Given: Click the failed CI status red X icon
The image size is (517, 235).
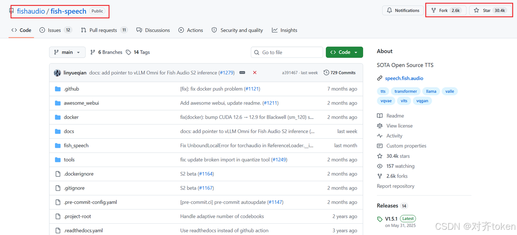Looking at the screenshot, I should (x=254, y=73).
